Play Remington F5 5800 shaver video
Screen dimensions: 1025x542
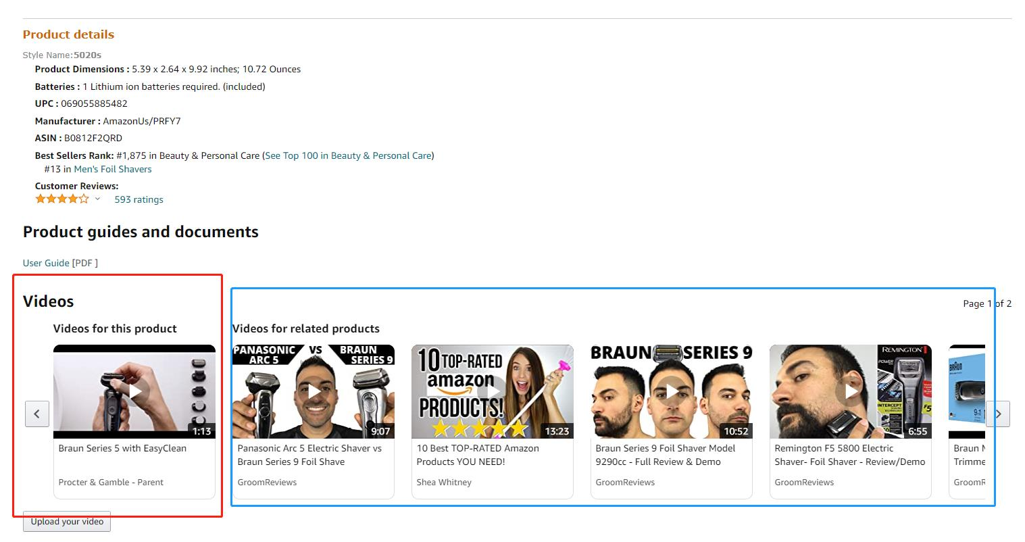851,391
